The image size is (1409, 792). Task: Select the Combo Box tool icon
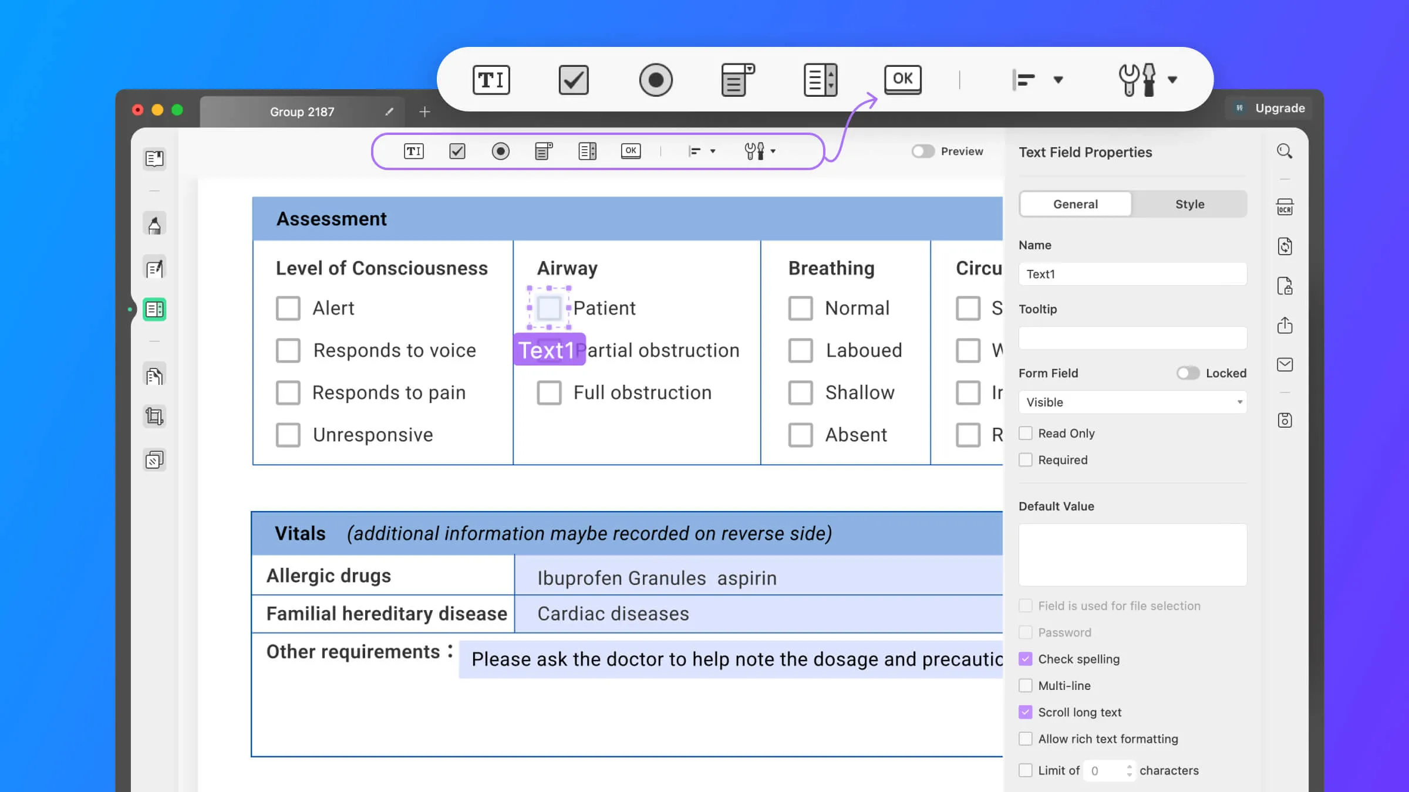[x=737, y=79]
